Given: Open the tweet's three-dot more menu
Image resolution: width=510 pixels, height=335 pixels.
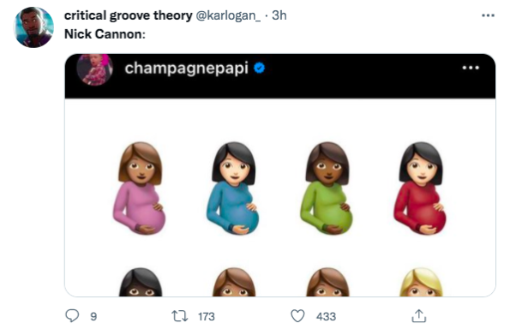Looking at the screenshot, I should click(x=488, y=15).
